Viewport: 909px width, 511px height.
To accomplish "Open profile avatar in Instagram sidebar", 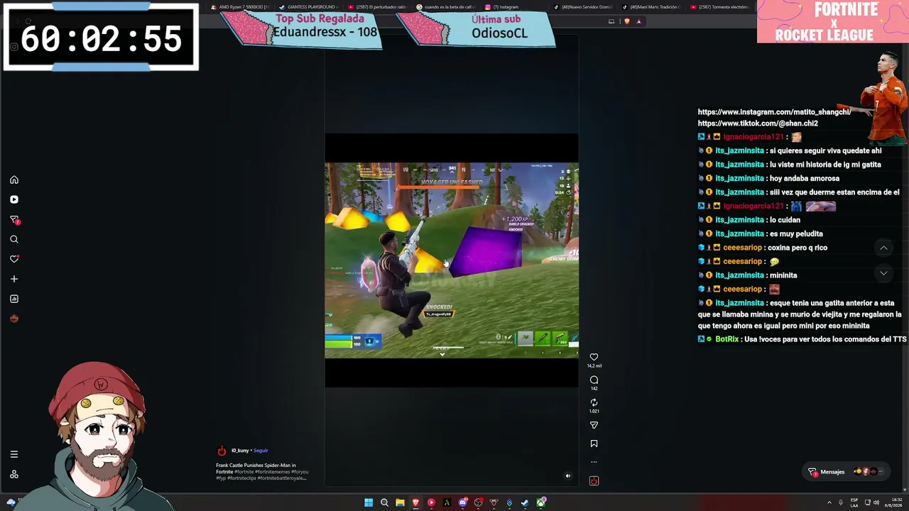I will click(x=14, y=319).
